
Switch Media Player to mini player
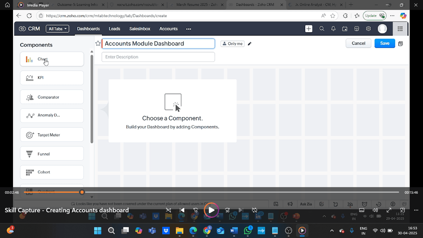tap(402, 210)
